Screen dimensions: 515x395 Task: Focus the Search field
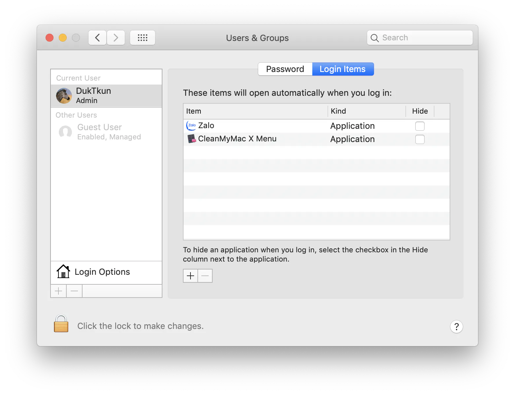420,38
